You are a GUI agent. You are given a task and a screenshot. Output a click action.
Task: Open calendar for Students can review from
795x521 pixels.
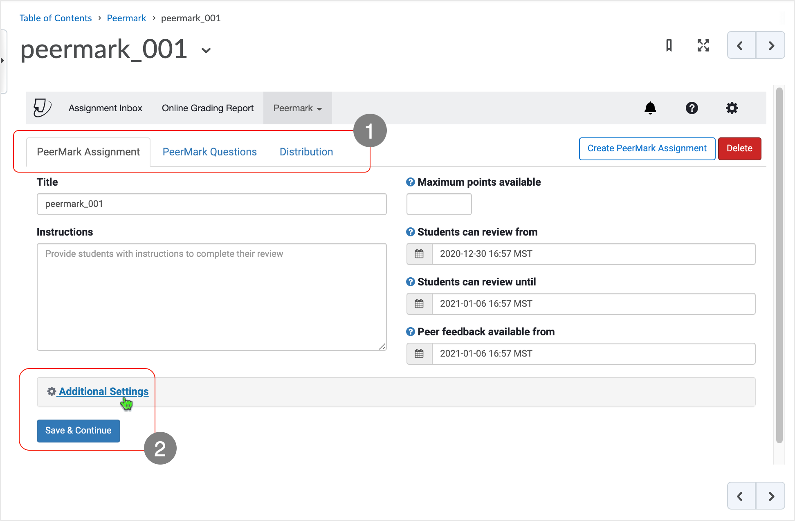419,254
